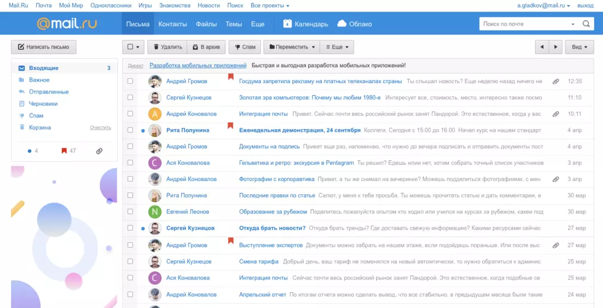Open the Cloud storage icon
Image resolution: width=603 pixels, height=308 pixels.
[342, 24]
